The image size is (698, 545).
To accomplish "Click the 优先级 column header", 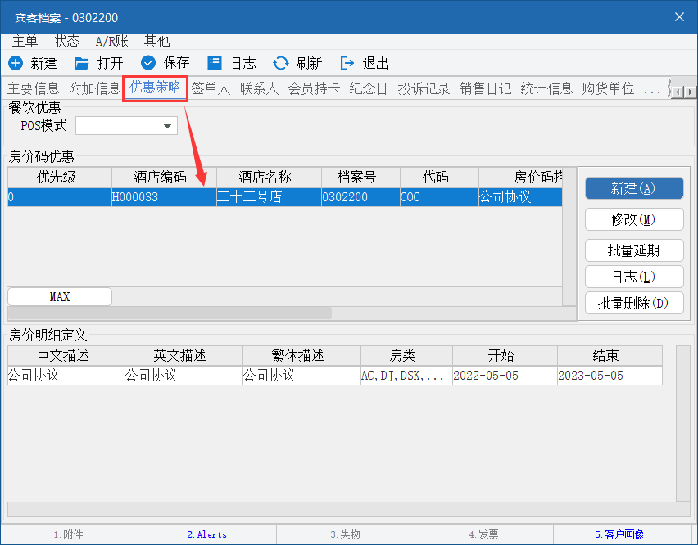I will tap(60, 178).
